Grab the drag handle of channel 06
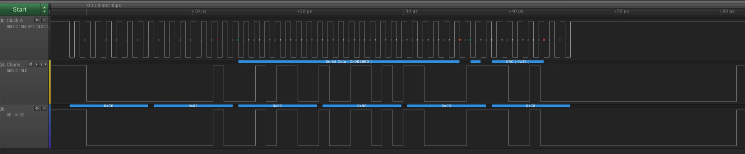The height and width of the screenshot is (154, 745). point(2,145)
